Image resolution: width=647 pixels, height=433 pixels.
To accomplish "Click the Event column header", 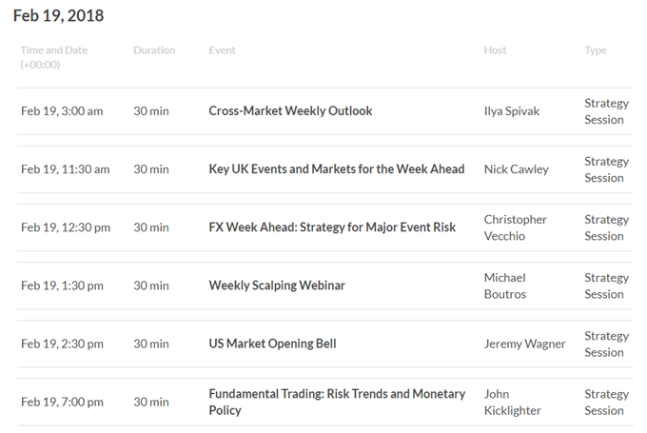I will click(x=222, y=50).
